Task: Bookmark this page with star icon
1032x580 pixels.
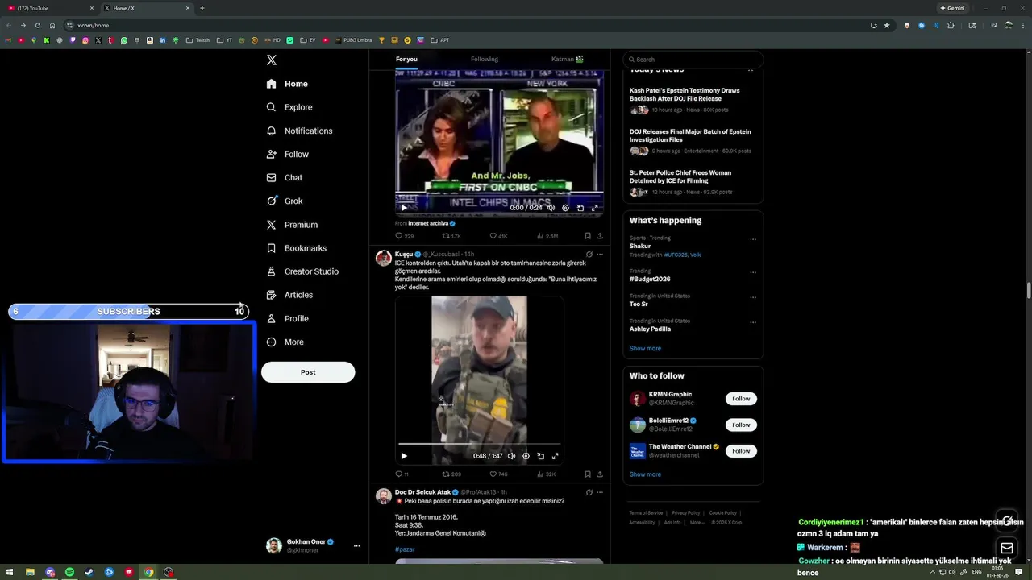Action: click(887, 25)
